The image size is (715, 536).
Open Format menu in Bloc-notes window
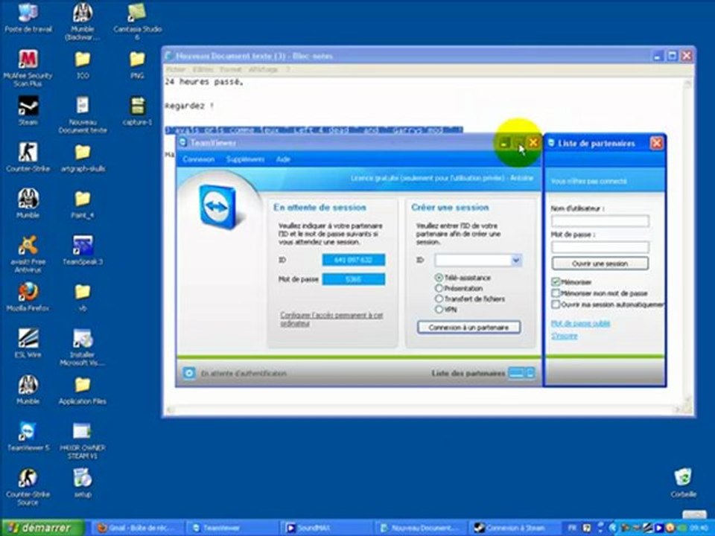(231, 69)
